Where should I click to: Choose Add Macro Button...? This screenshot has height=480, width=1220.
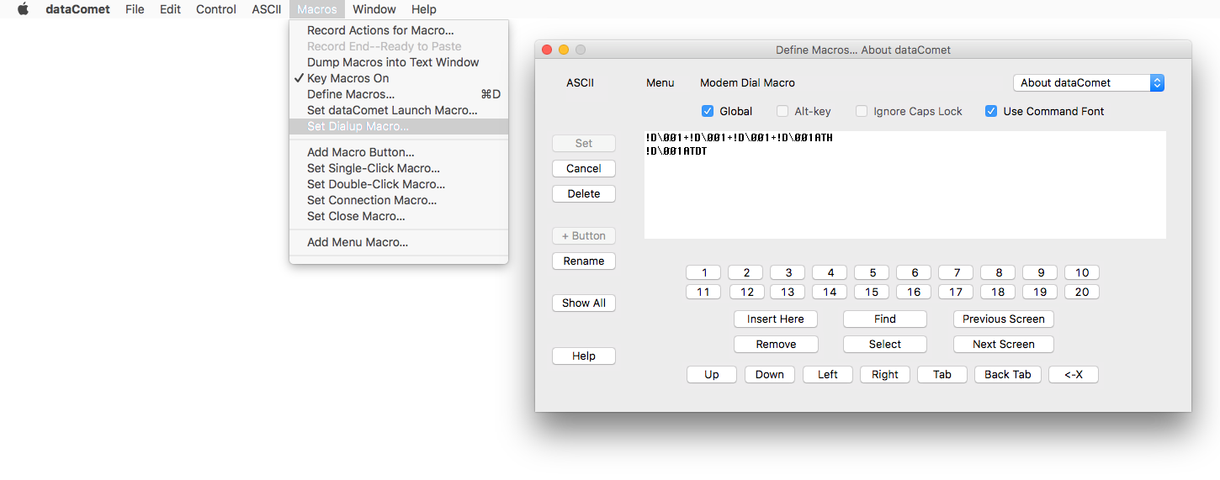399,152
